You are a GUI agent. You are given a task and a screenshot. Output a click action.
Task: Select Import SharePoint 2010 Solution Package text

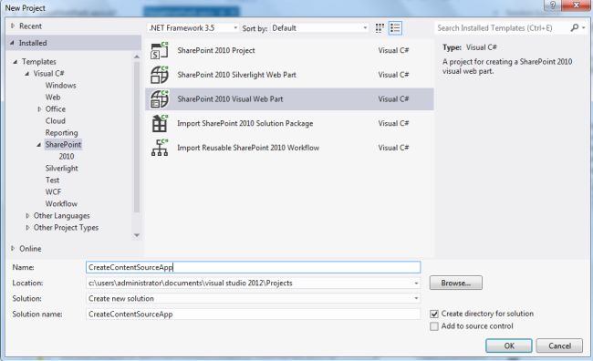coord(245,123)
